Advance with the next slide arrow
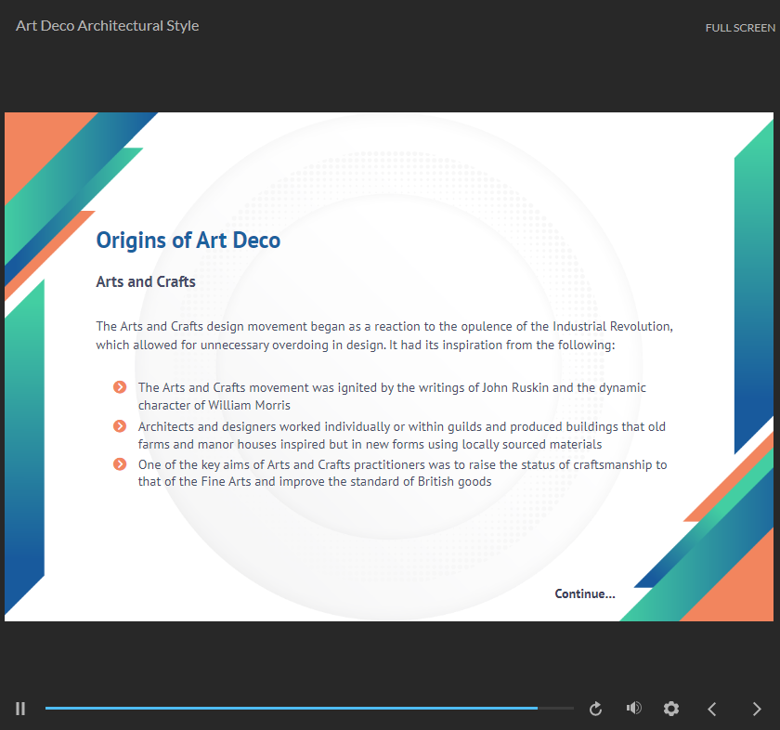Viewport: 780px width, 730px height. (x=757, y=709)
